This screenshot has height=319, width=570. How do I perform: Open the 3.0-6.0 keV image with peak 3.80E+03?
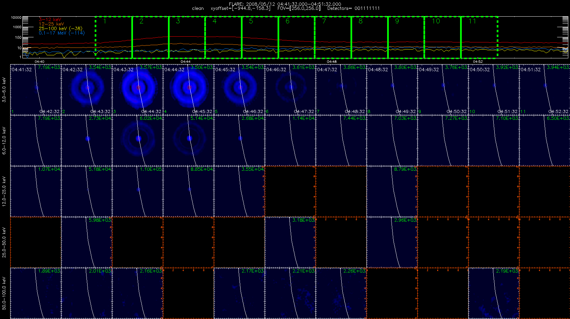[392, 90]
